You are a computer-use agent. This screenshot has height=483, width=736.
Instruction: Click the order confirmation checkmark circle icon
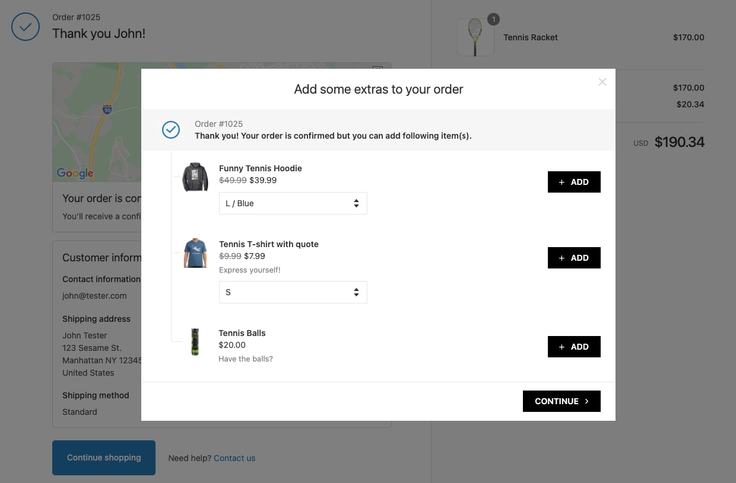pos(25,27)
